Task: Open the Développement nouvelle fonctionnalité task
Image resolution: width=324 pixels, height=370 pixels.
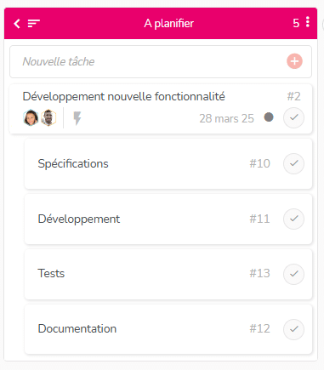Action: pyautogui.click(x=123, y=97)
